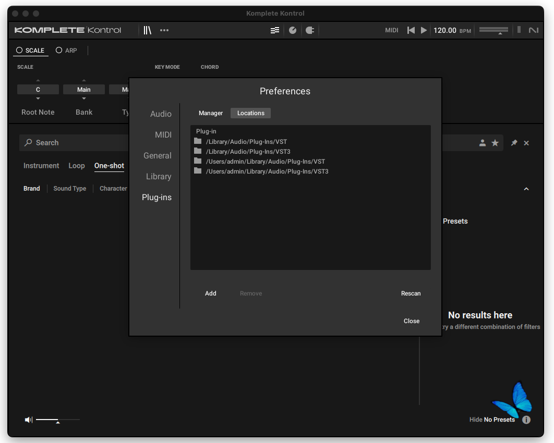The image size is (554, 443).
Task: Click the info icon beside No Presets
Action: point(526,420)
